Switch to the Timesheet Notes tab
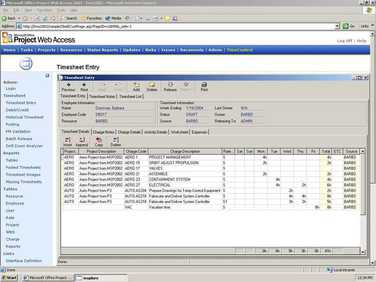This screenshot has width=376, height=282. [x=102, y=96]
